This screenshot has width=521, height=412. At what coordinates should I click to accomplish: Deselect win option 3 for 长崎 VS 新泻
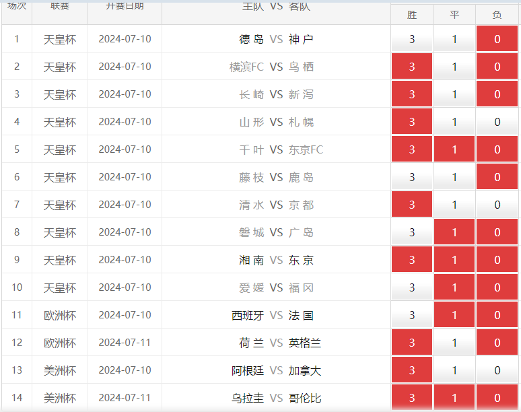pos(412,94)
